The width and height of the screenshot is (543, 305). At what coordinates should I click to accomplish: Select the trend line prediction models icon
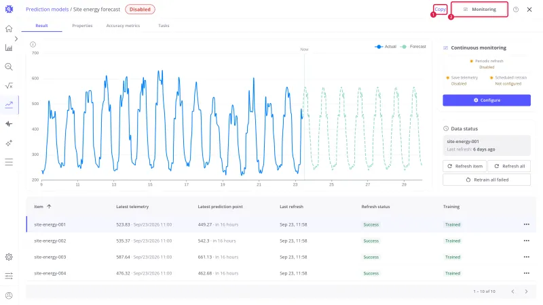pyautogui.click(x=9, y=105)
